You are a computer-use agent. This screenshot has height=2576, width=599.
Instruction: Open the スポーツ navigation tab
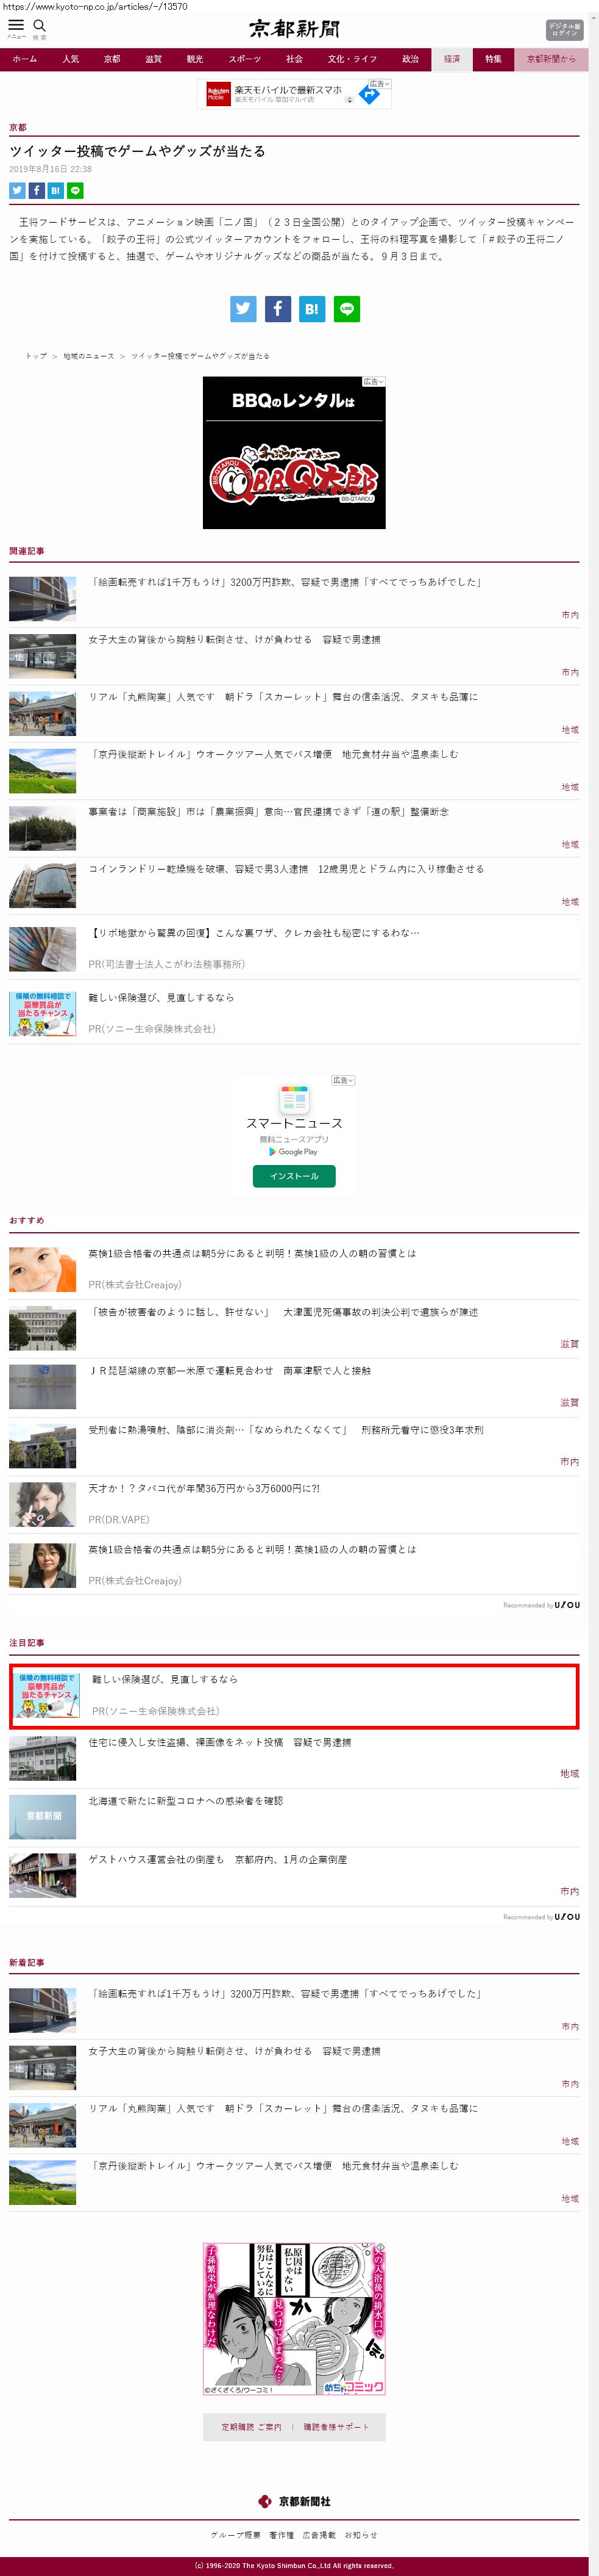[x=244, y=60]
